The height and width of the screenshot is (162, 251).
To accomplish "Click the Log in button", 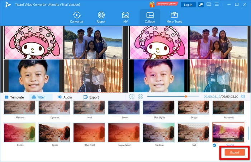I will coord(188,5).
